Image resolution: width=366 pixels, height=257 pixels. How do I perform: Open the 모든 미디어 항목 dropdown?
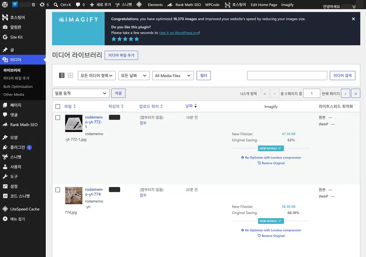click(97, 76)
